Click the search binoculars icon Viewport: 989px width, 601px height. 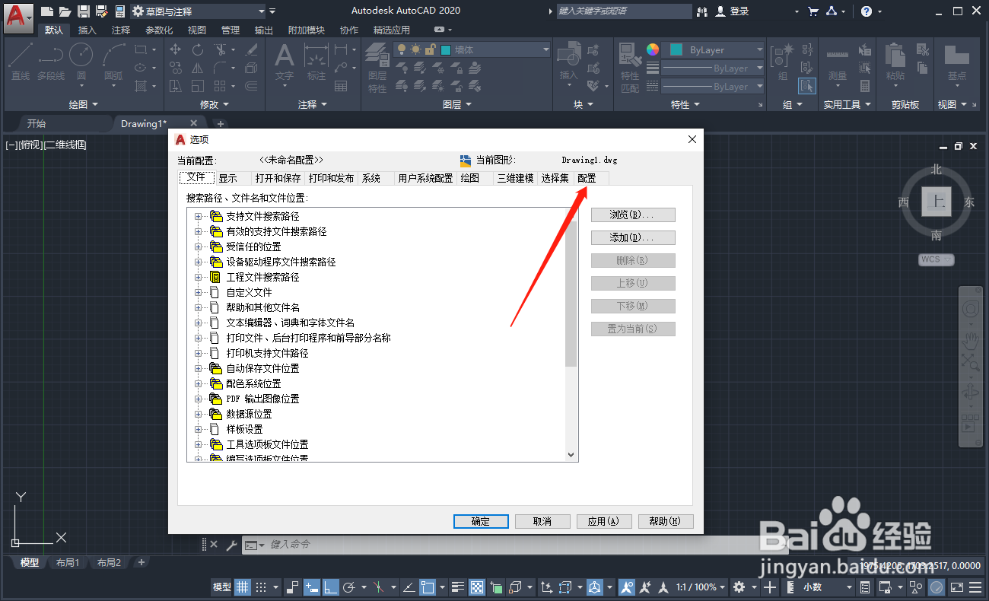pyautogui.click(x=701, y=11)
